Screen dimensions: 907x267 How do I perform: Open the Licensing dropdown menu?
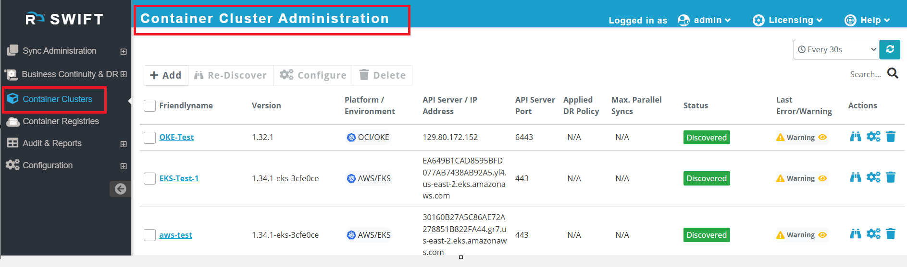787,20
